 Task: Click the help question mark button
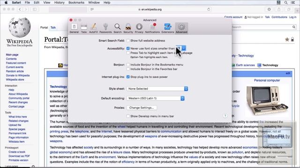[225, 116]
